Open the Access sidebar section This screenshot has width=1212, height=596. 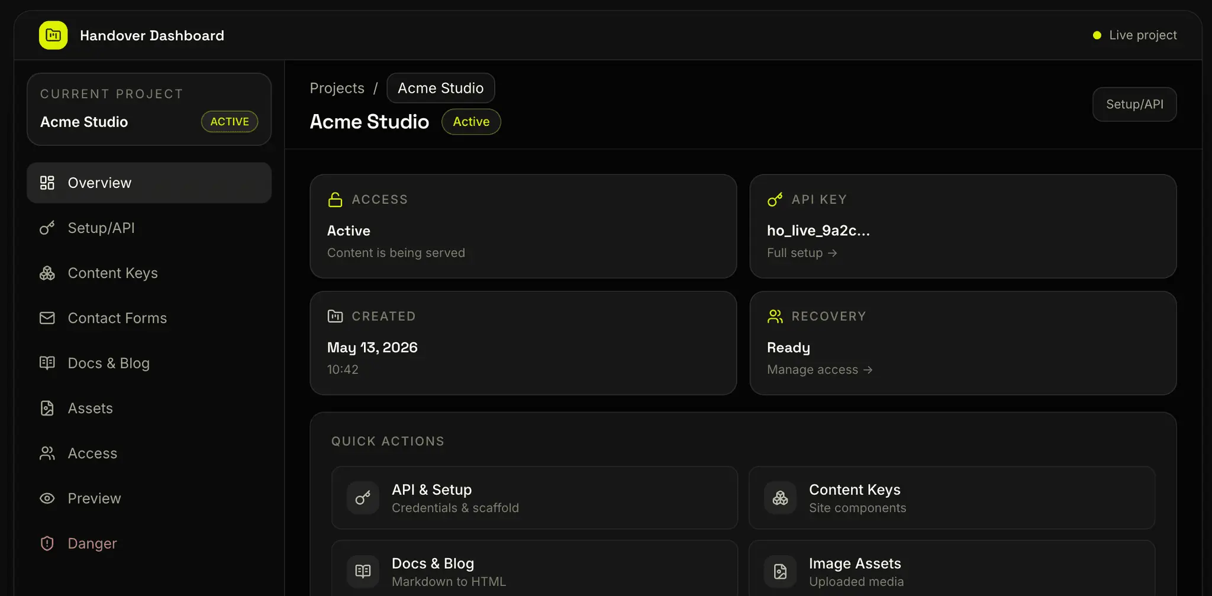pos(149,454)
